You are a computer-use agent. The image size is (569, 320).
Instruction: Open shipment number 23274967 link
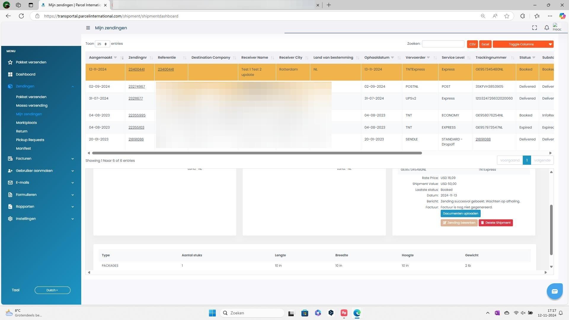pos(137,87)
